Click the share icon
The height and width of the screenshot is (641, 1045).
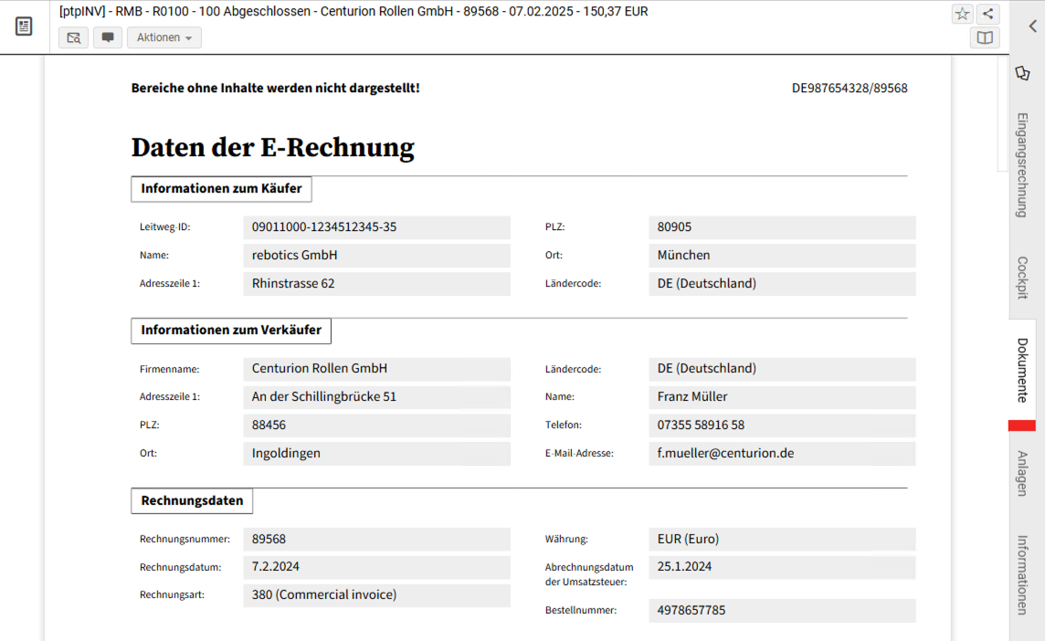pyautogui.click(x=987, y=14)
